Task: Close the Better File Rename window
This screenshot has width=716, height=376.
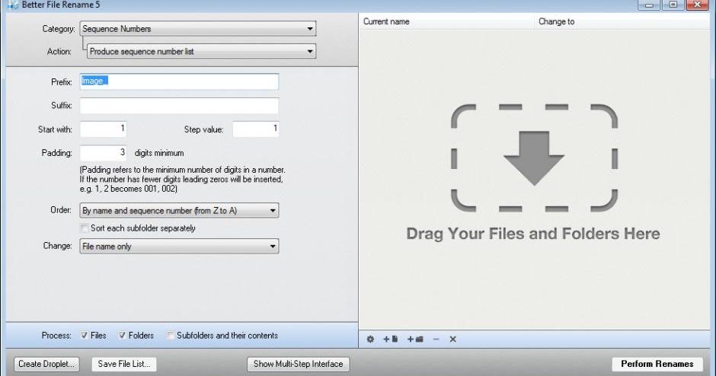Action: [x=698, y=5]
